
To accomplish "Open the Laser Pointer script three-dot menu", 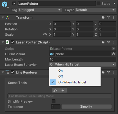I will point(114,42).
